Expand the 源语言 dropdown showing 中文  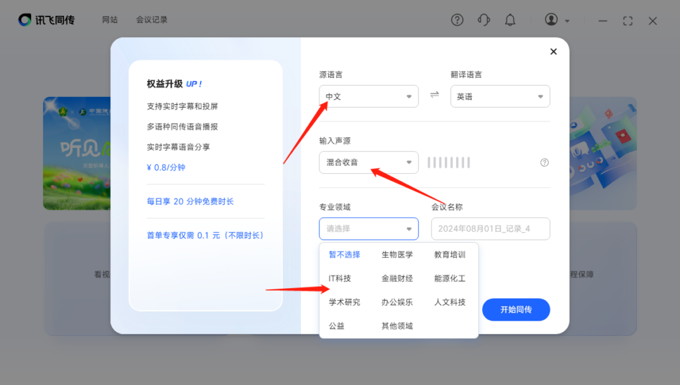click(369, 96)
